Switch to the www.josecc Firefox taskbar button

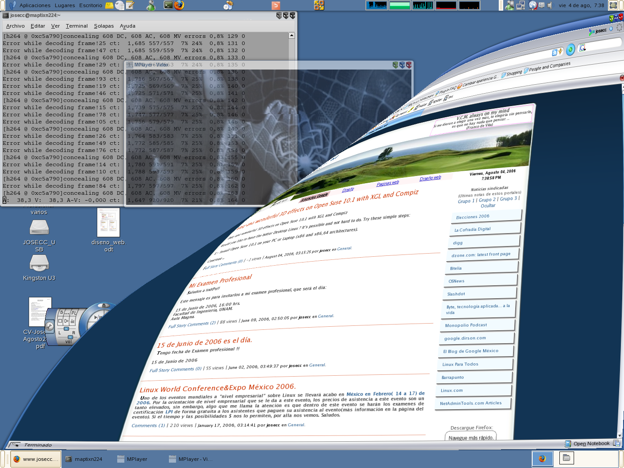click(x=37, y=459)
